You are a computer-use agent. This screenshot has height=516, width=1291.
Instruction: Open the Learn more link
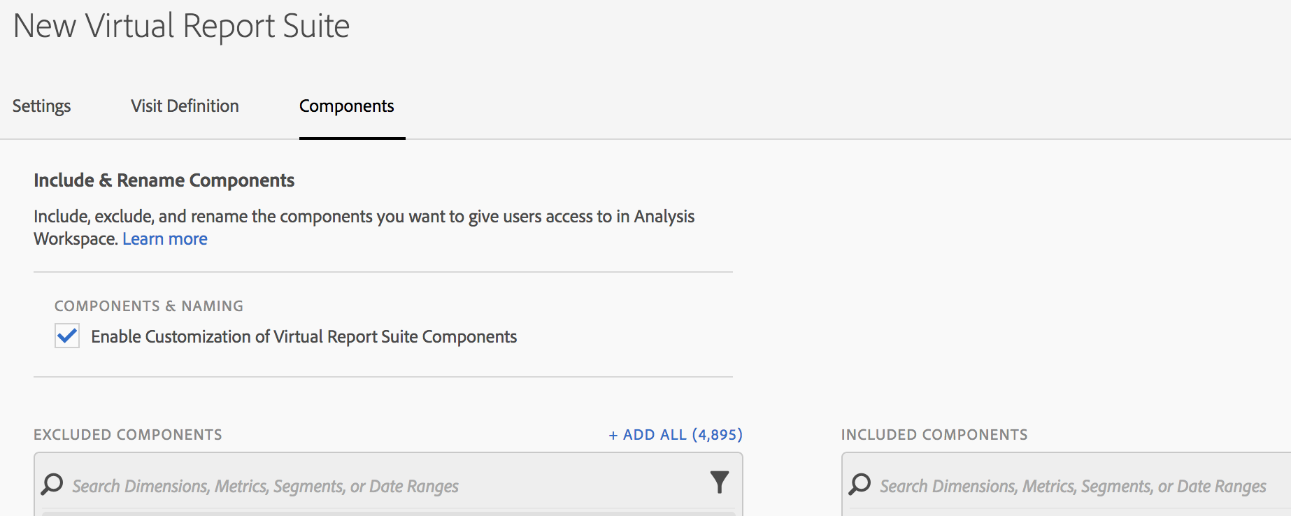pyautogui.click(x=165, y=239)
